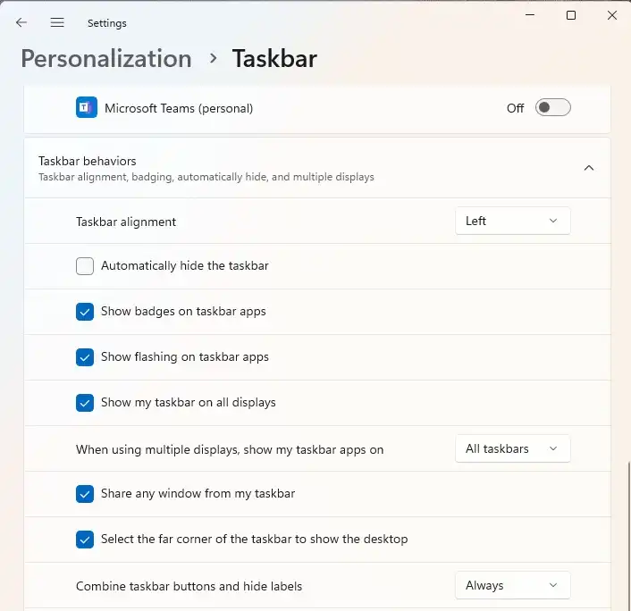Open Combine taskbar buttons Always dropdown

pos(512,586)
